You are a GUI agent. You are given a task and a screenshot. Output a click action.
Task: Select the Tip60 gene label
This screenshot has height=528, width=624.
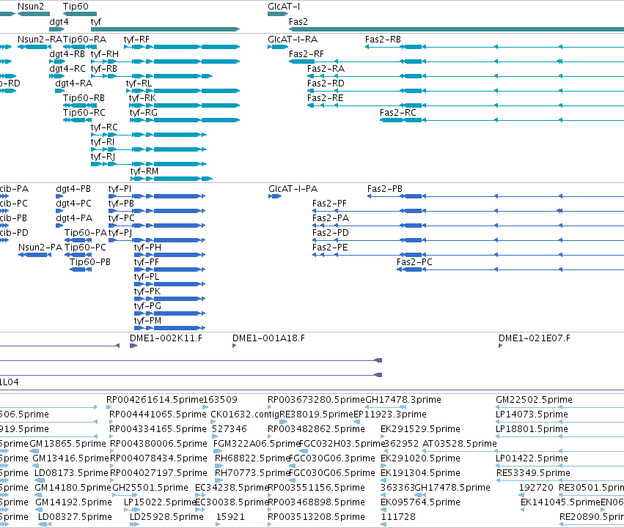[76, 7]
